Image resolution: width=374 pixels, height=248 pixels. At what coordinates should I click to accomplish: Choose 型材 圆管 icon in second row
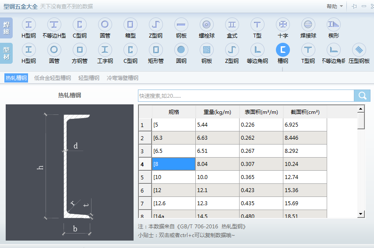54,50
